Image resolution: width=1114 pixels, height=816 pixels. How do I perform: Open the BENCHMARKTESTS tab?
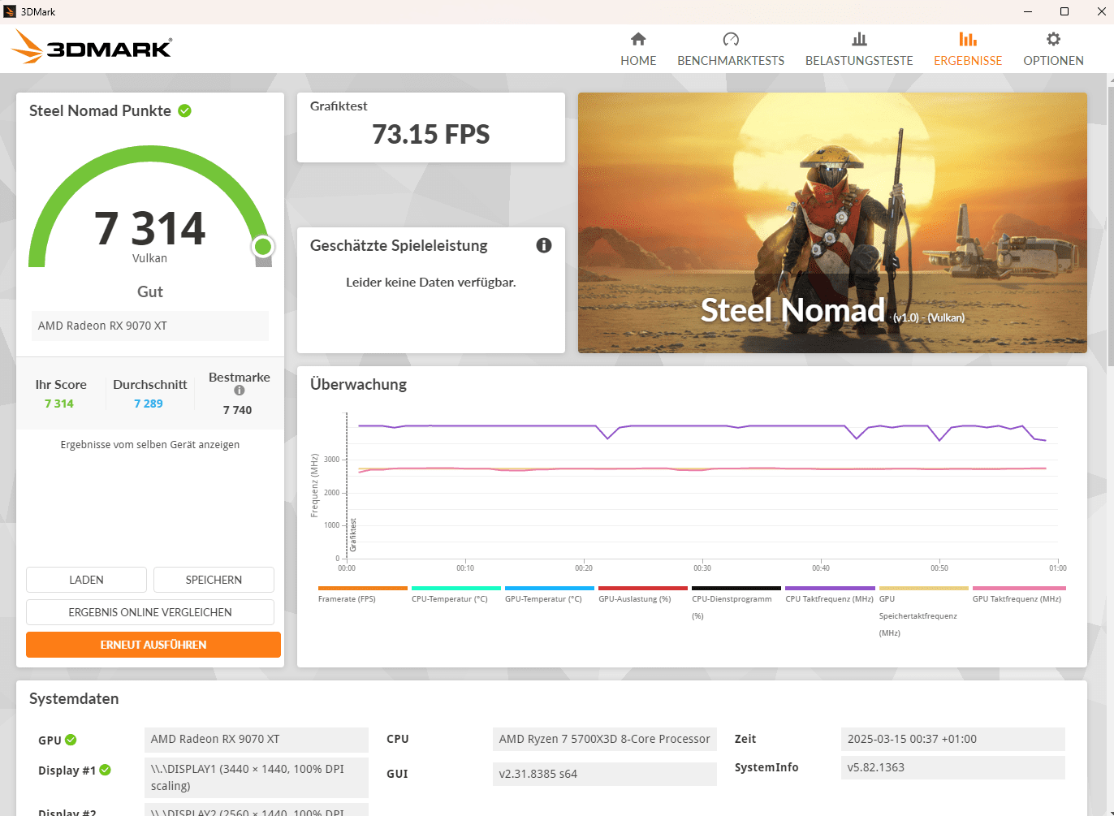click(x=731, y=50)
